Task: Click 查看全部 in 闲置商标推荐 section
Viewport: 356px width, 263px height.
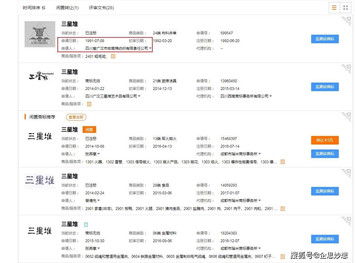Action: (76, 117)
